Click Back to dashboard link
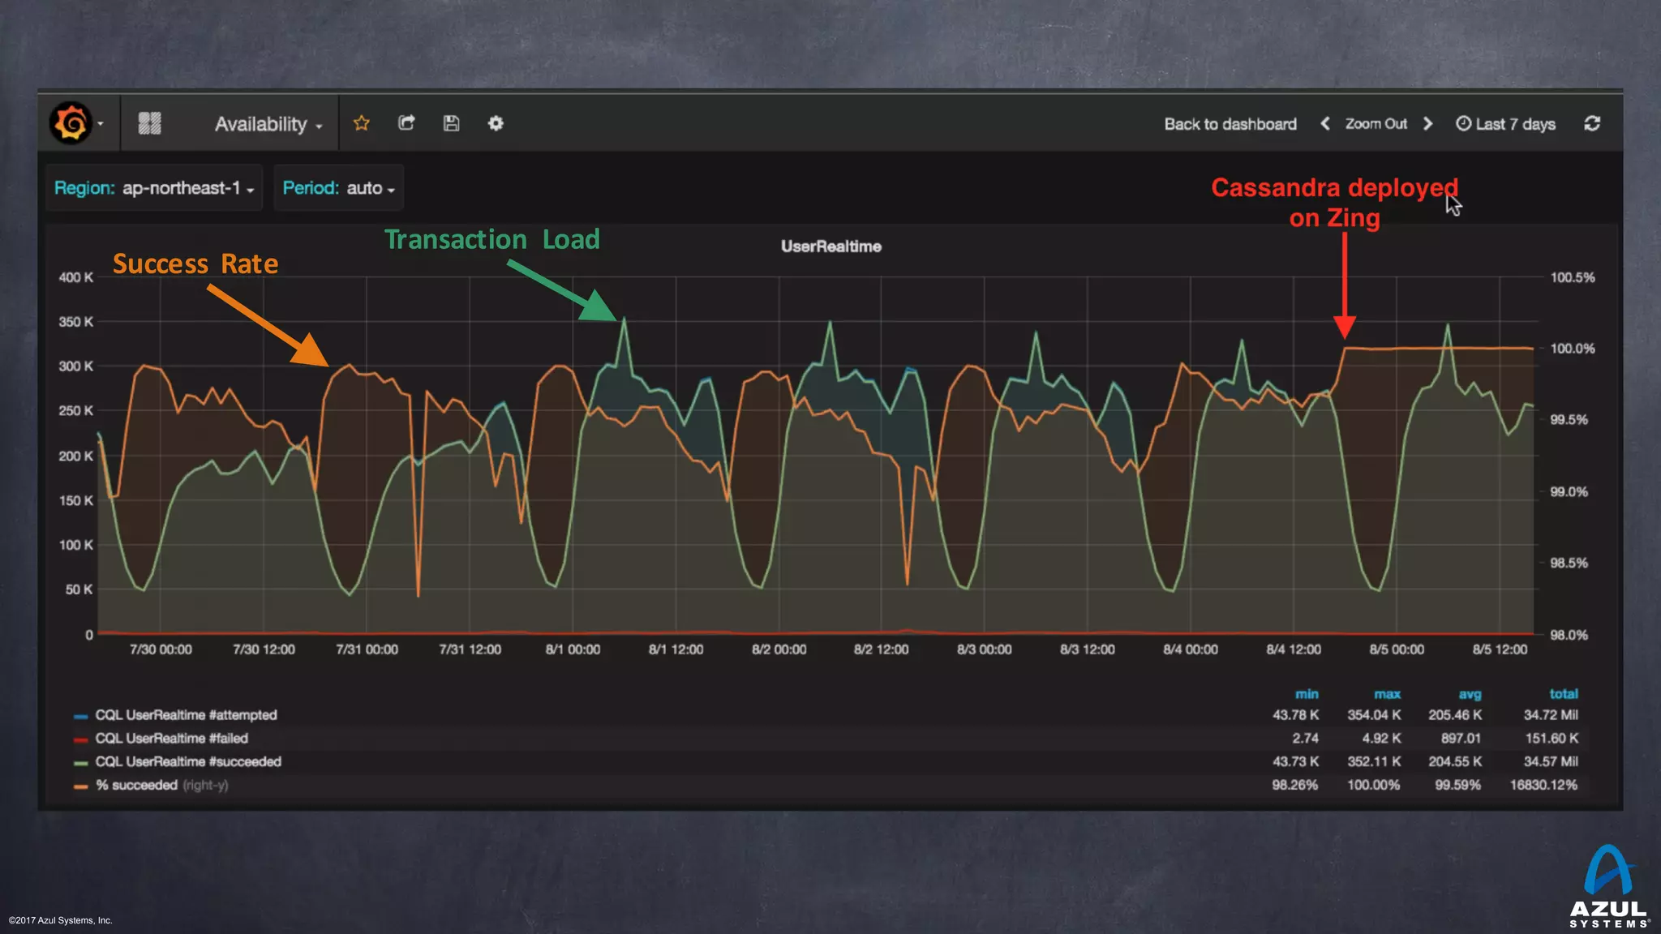Screen dimensions: 1661x934 pos(1230,124)
